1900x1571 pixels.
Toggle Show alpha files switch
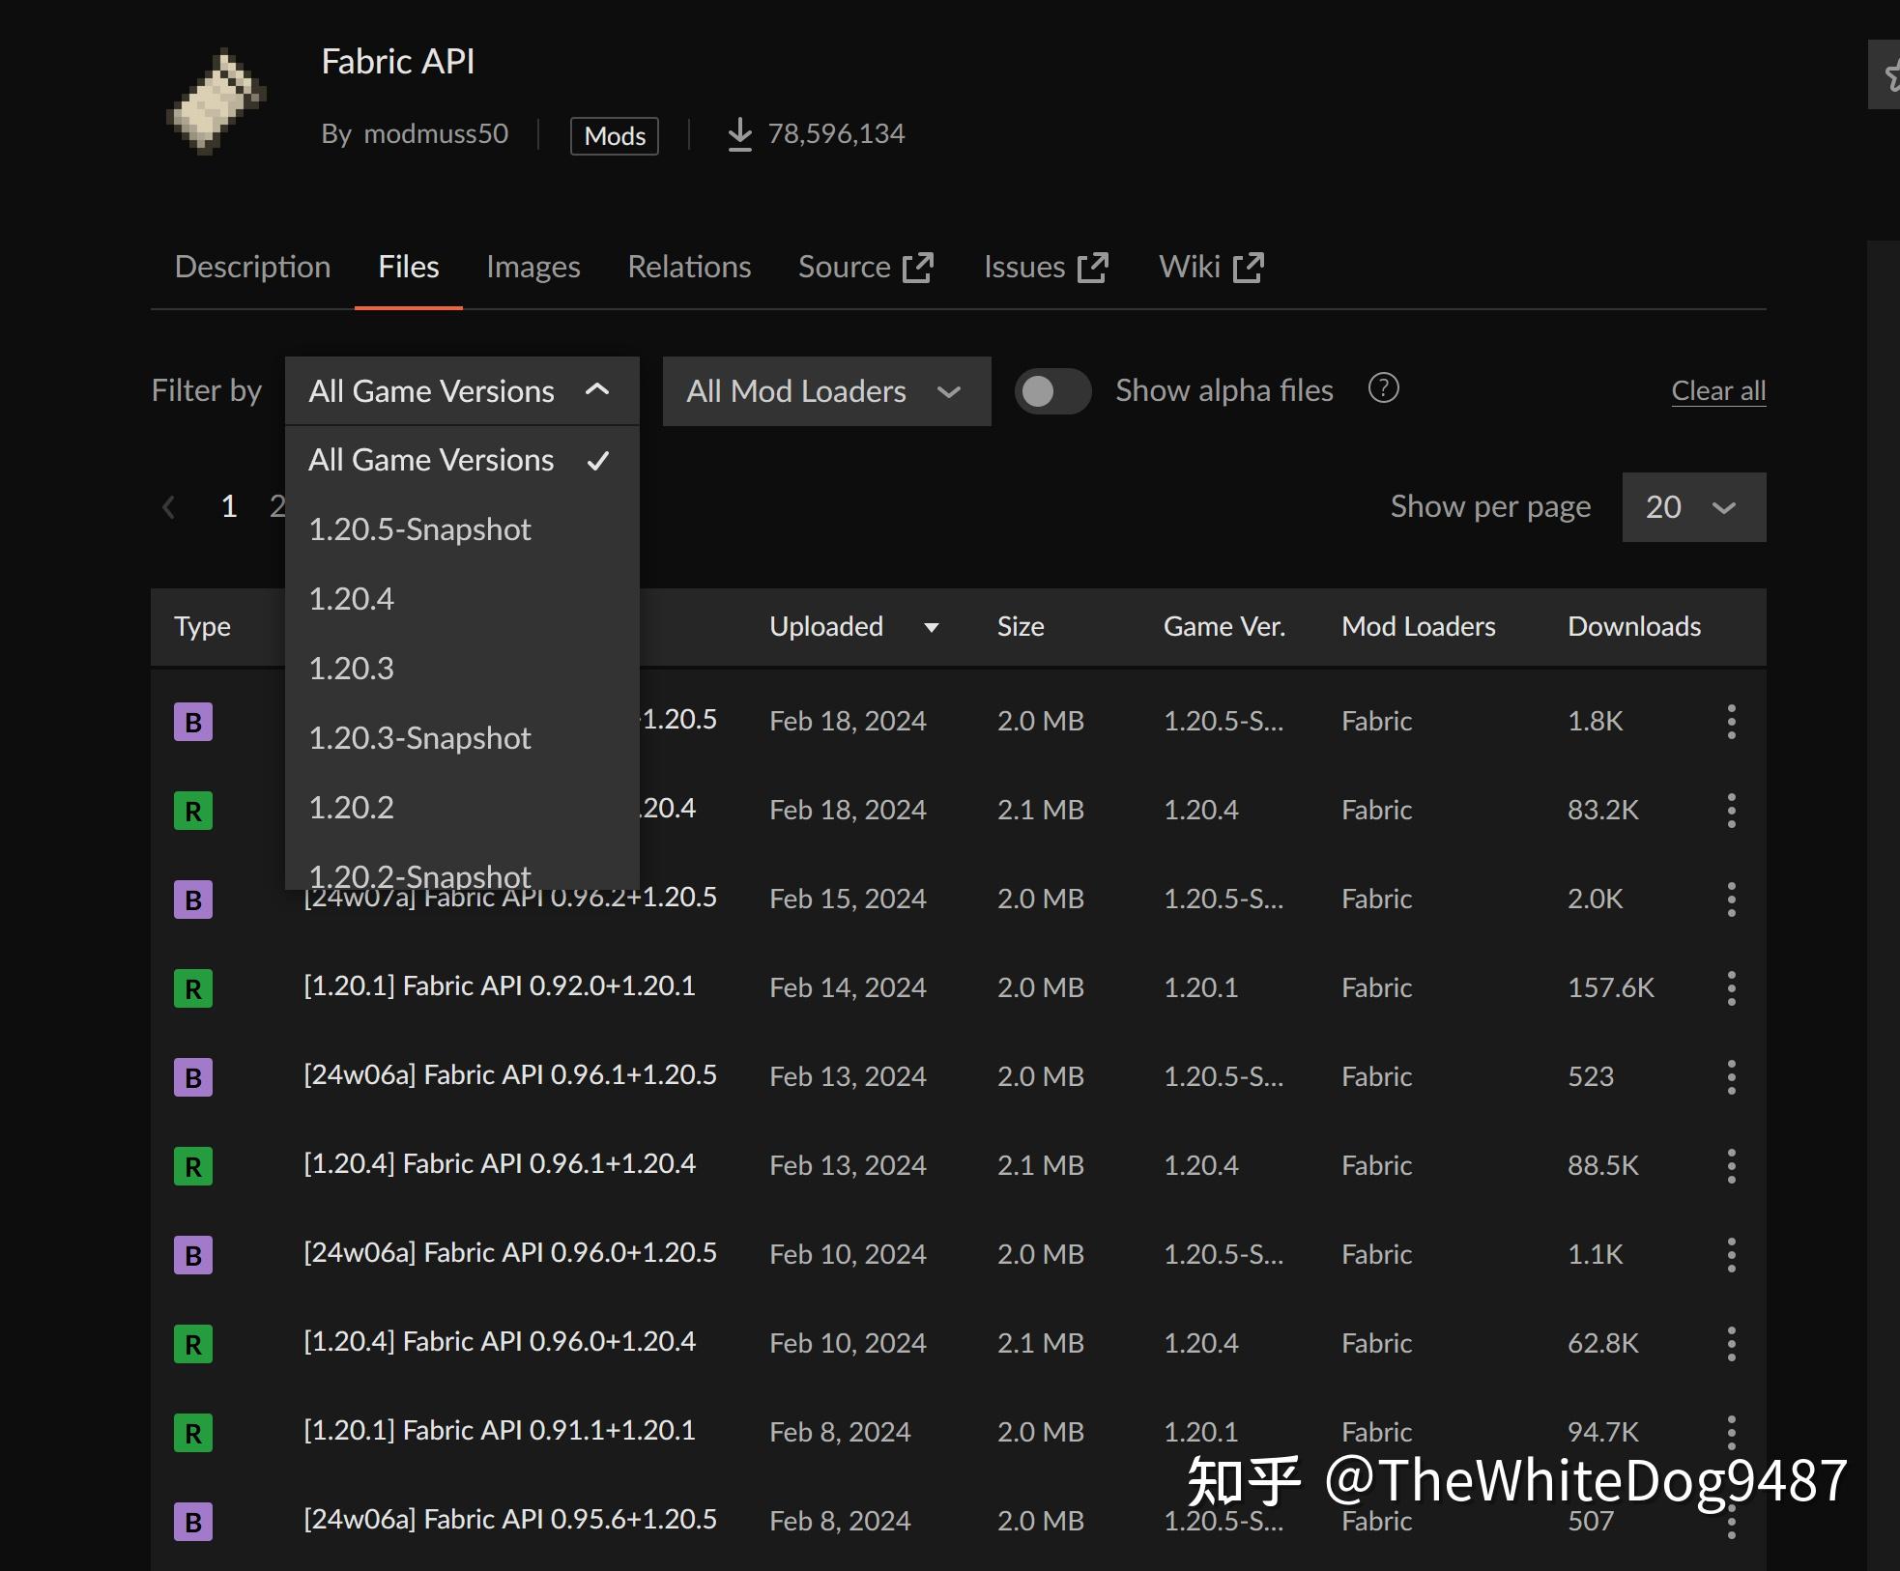(1052, 391)
